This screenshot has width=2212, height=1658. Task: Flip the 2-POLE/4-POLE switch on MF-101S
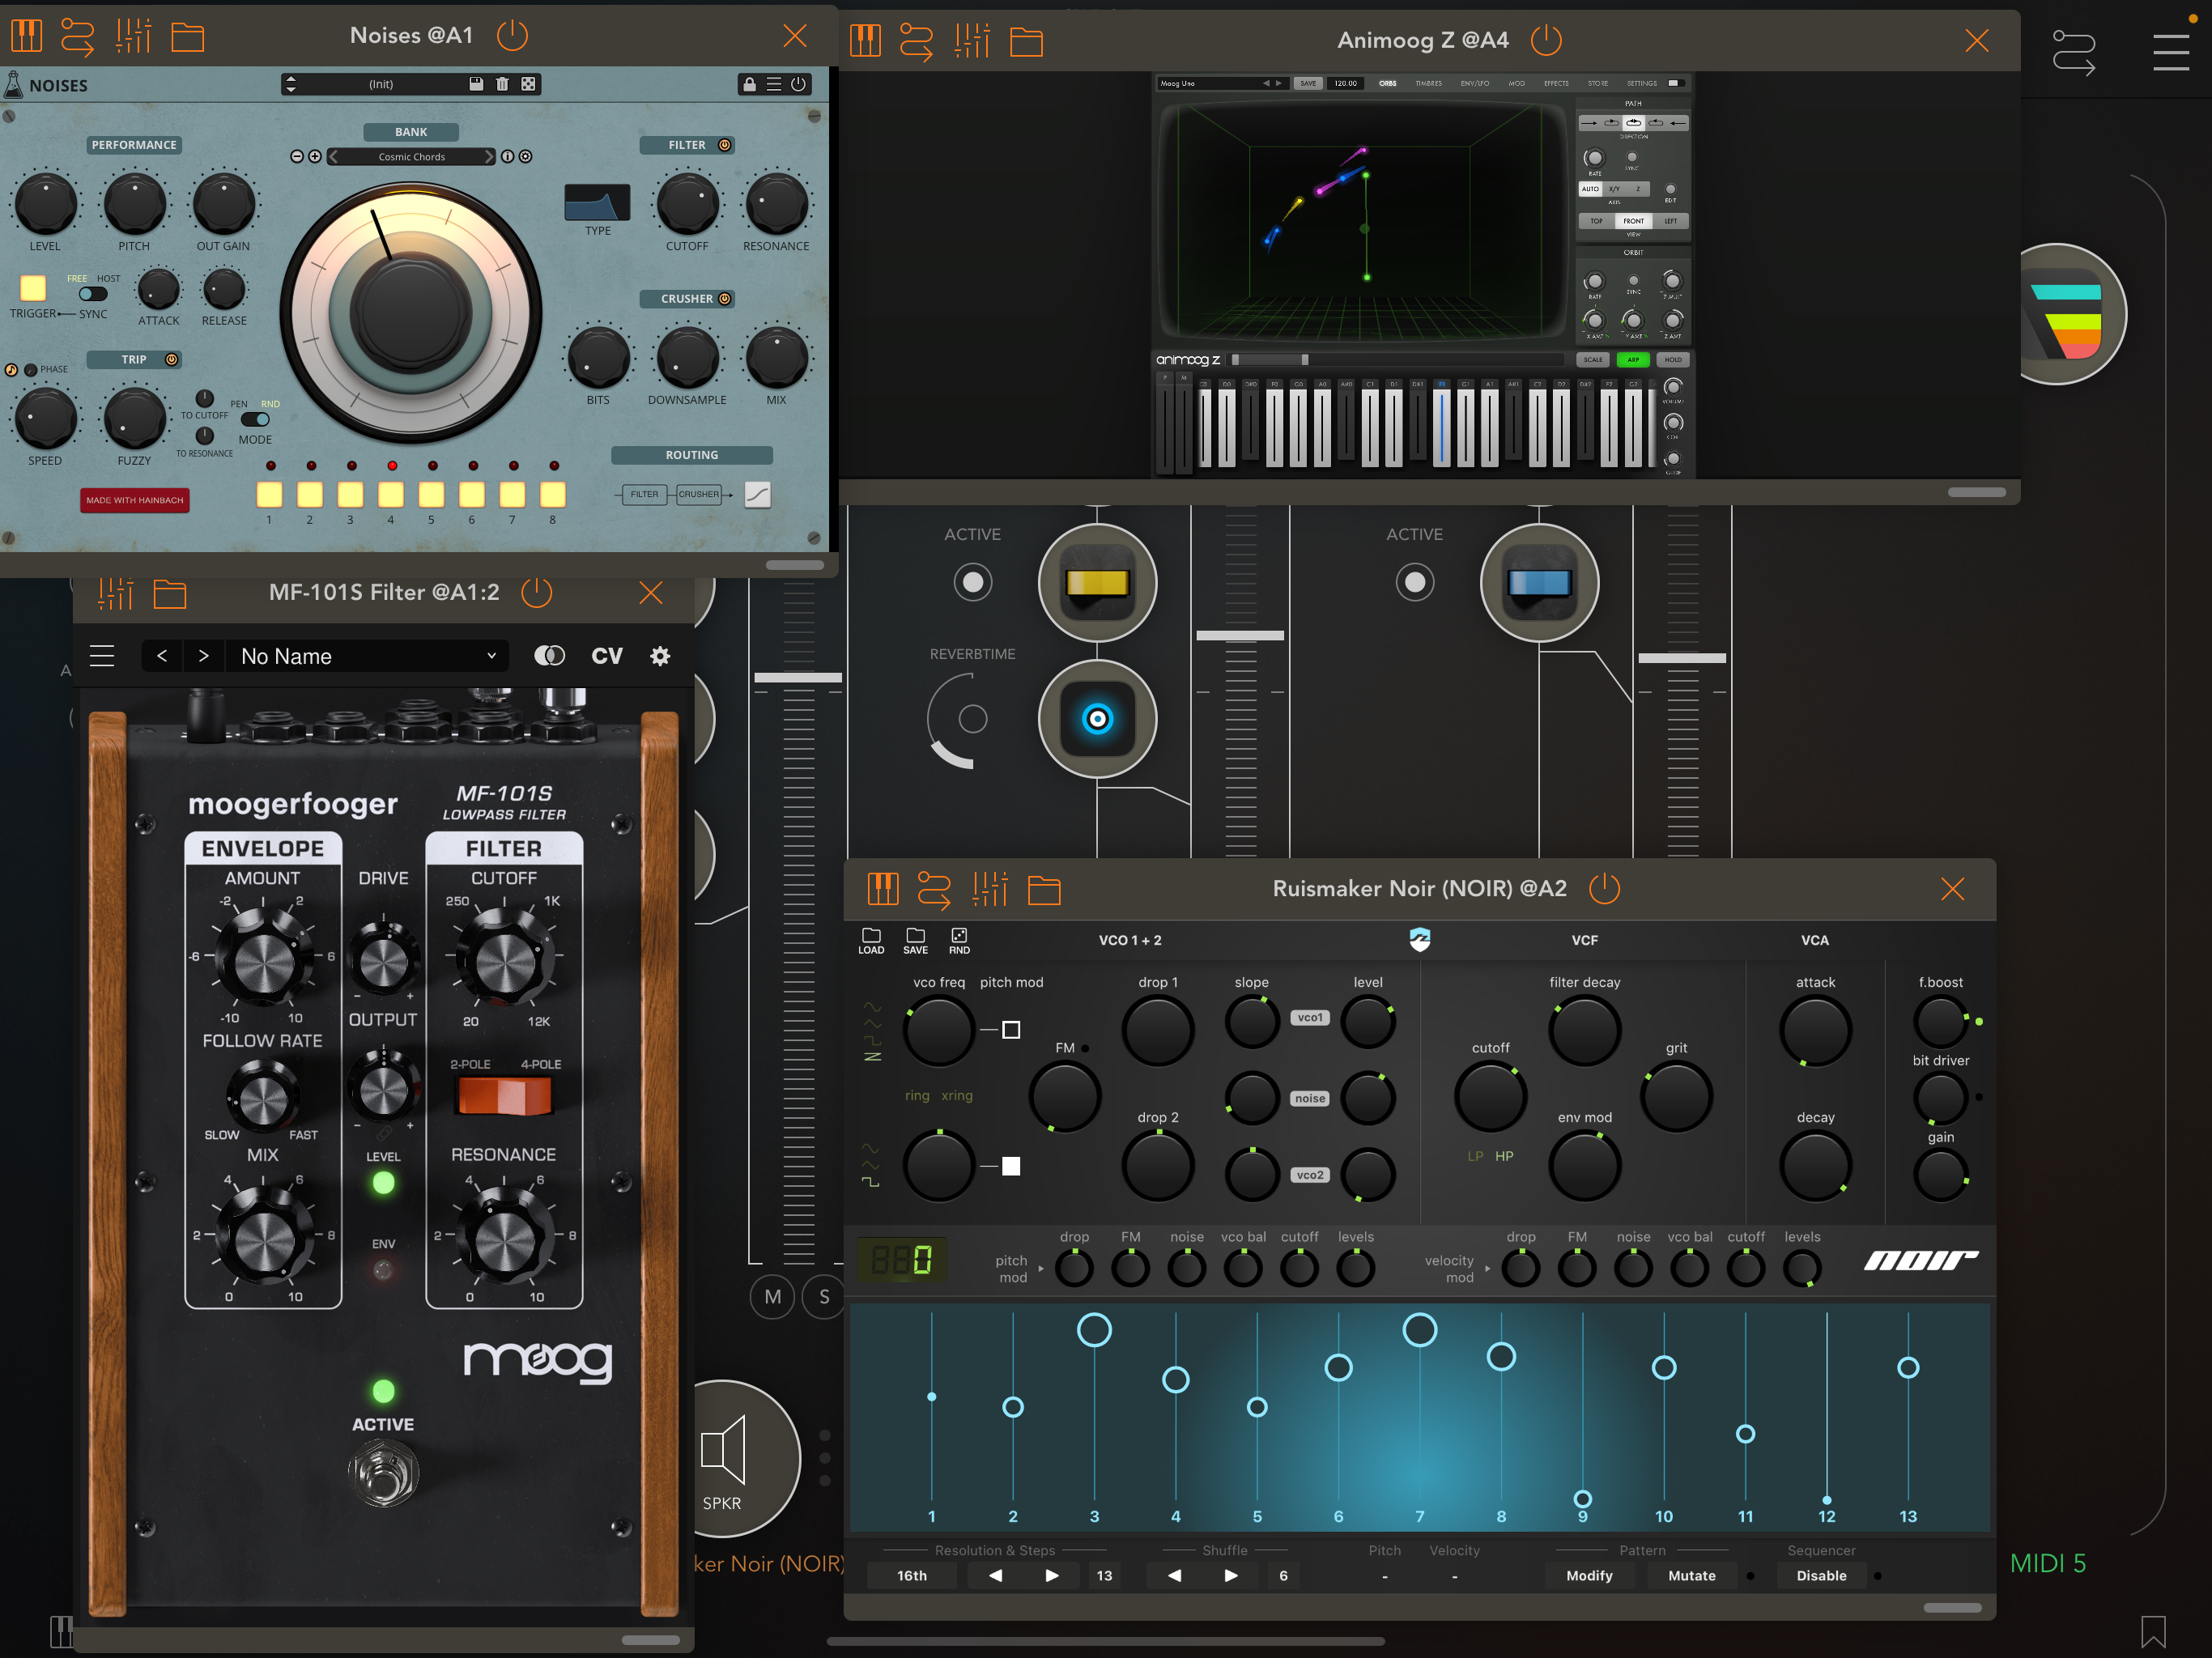[x=504, y=1096]
